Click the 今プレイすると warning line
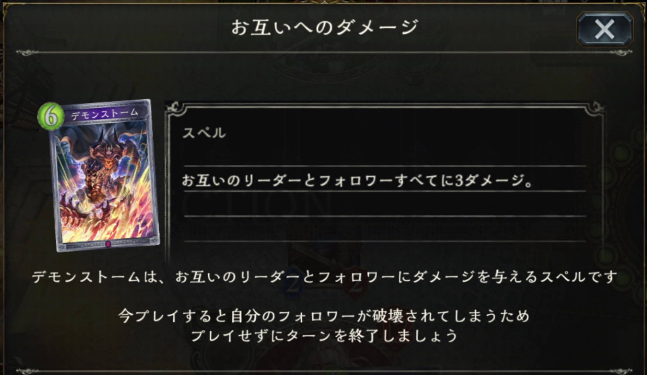The image size is (647, 375). 324,315
